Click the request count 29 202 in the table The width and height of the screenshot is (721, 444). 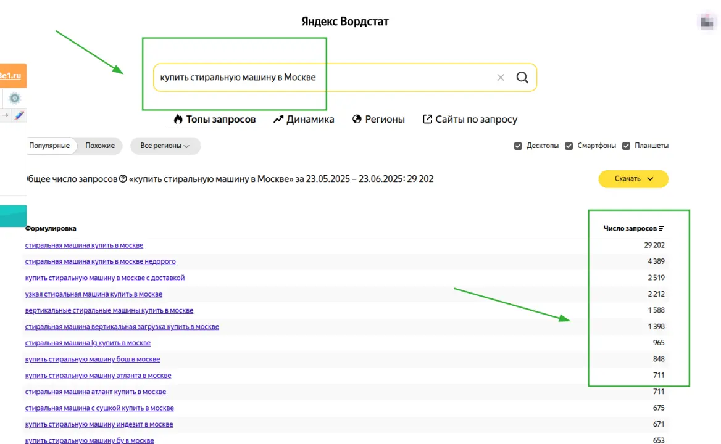[x=654, y=245]
